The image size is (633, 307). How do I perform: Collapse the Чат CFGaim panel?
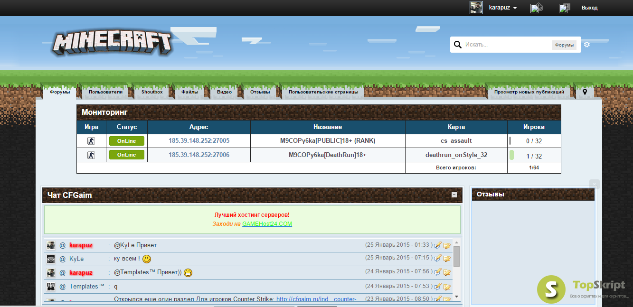point(454,195)
